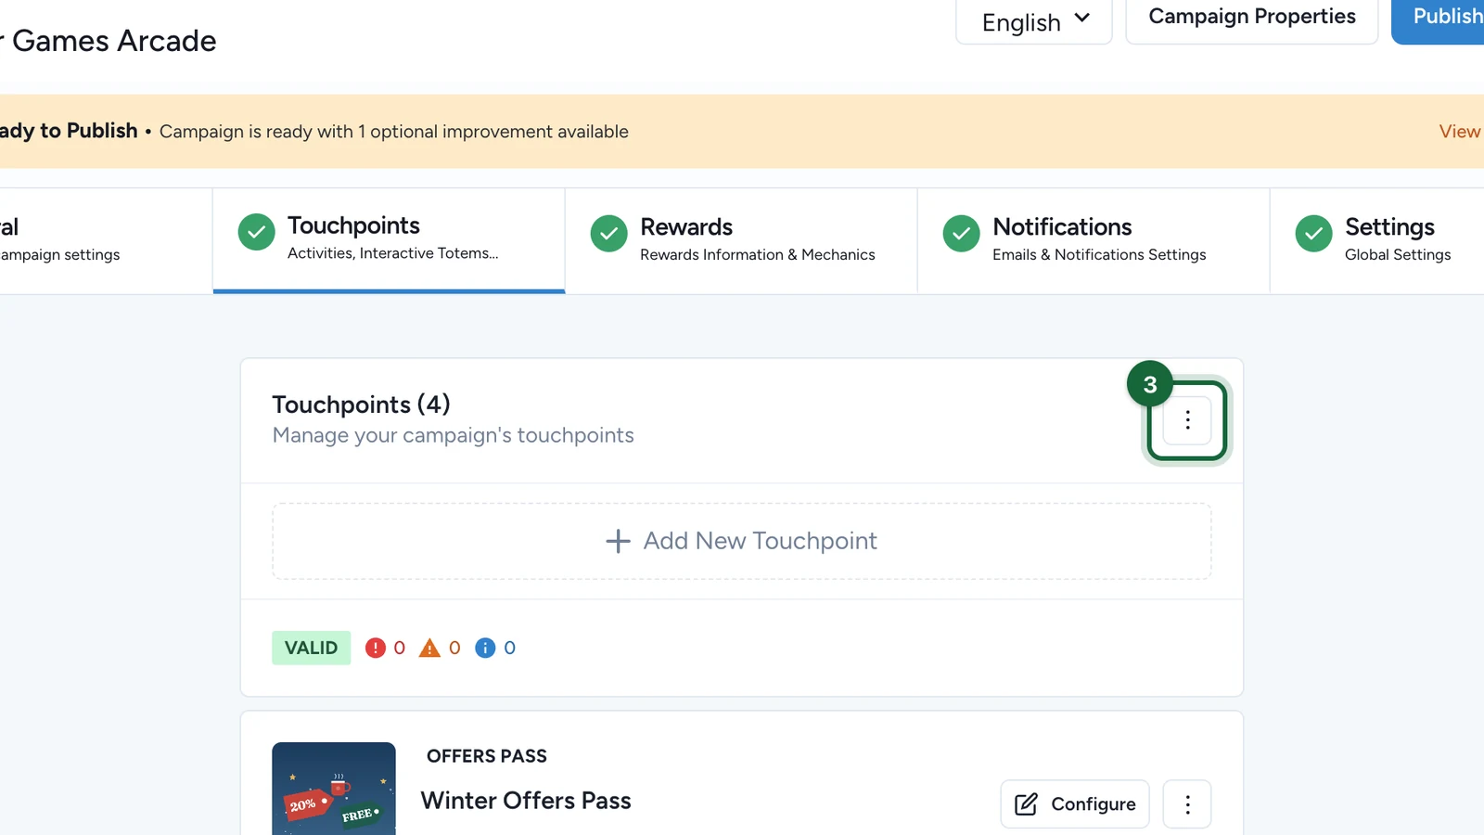Open Winter Offers Pass three-dot menu
The height and width of the screenshot is (835, 1484).
[1187, 804]
